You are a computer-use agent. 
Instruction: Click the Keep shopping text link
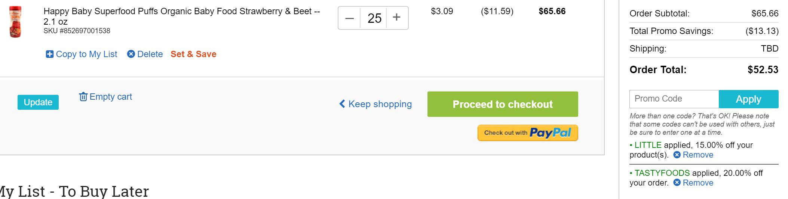click(380, 104)
